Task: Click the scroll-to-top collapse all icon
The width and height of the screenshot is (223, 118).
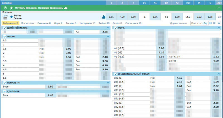Action: (x=219, y=23)
